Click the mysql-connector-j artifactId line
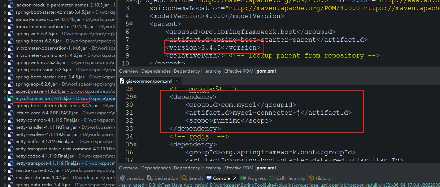The image size is (440, 187). (x=268, y=113)
